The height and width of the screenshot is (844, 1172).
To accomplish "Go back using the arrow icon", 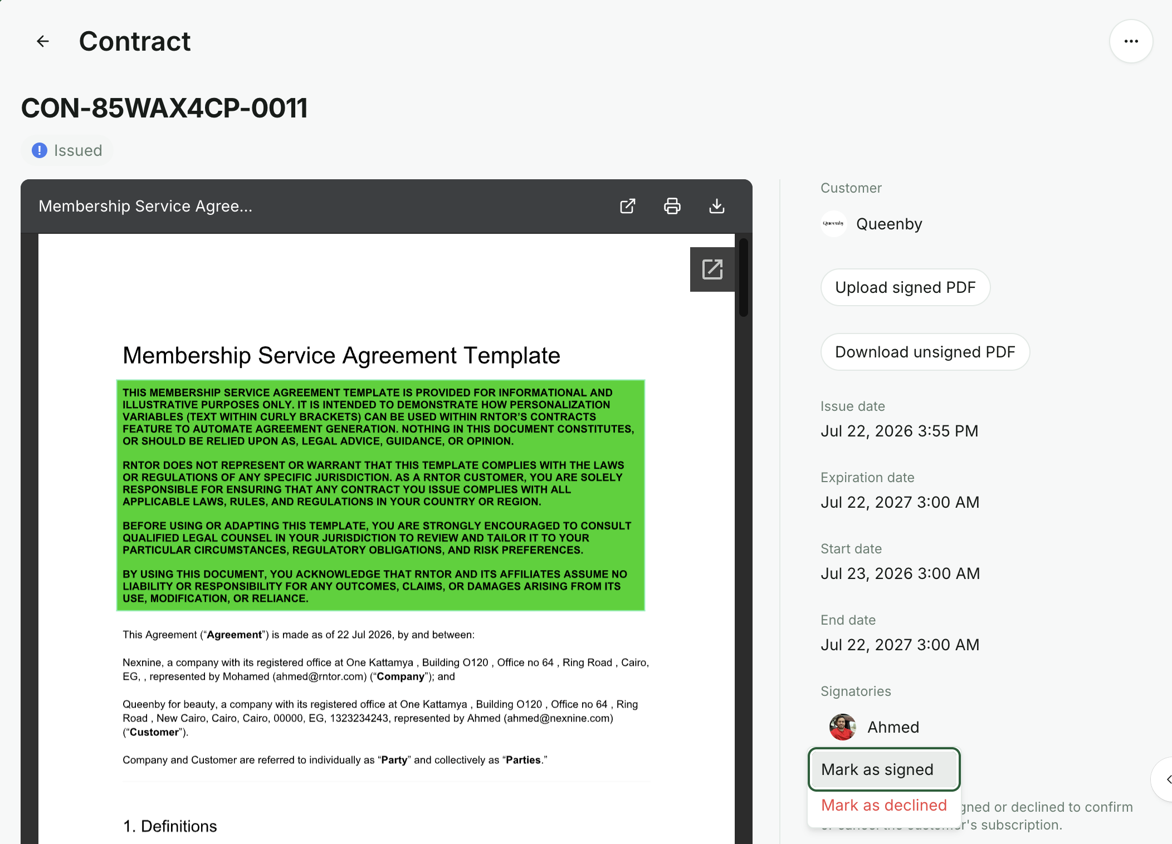I will pyautogui.click(x=43, y=41).
